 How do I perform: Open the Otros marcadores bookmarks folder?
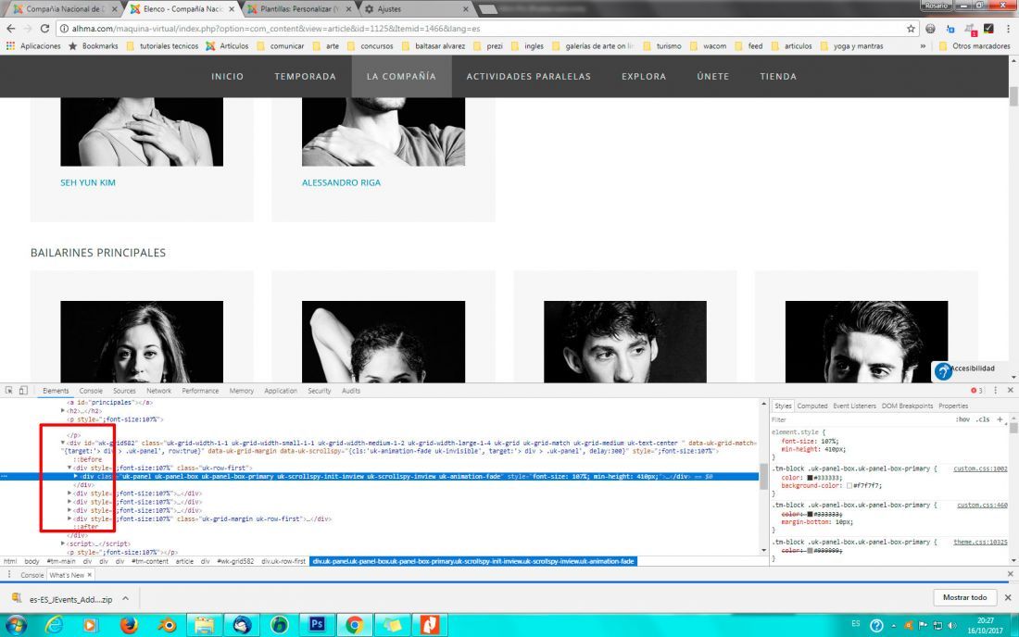[975, 46]
